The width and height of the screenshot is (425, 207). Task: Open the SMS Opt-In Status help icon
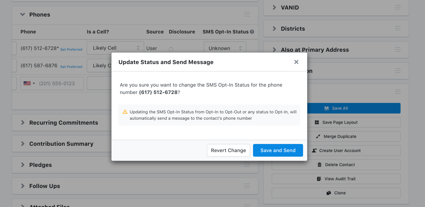(252, 32)
